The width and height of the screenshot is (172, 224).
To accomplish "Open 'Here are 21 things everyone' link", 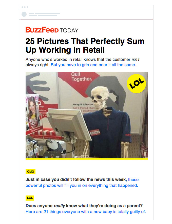I will tap(86, 212).
